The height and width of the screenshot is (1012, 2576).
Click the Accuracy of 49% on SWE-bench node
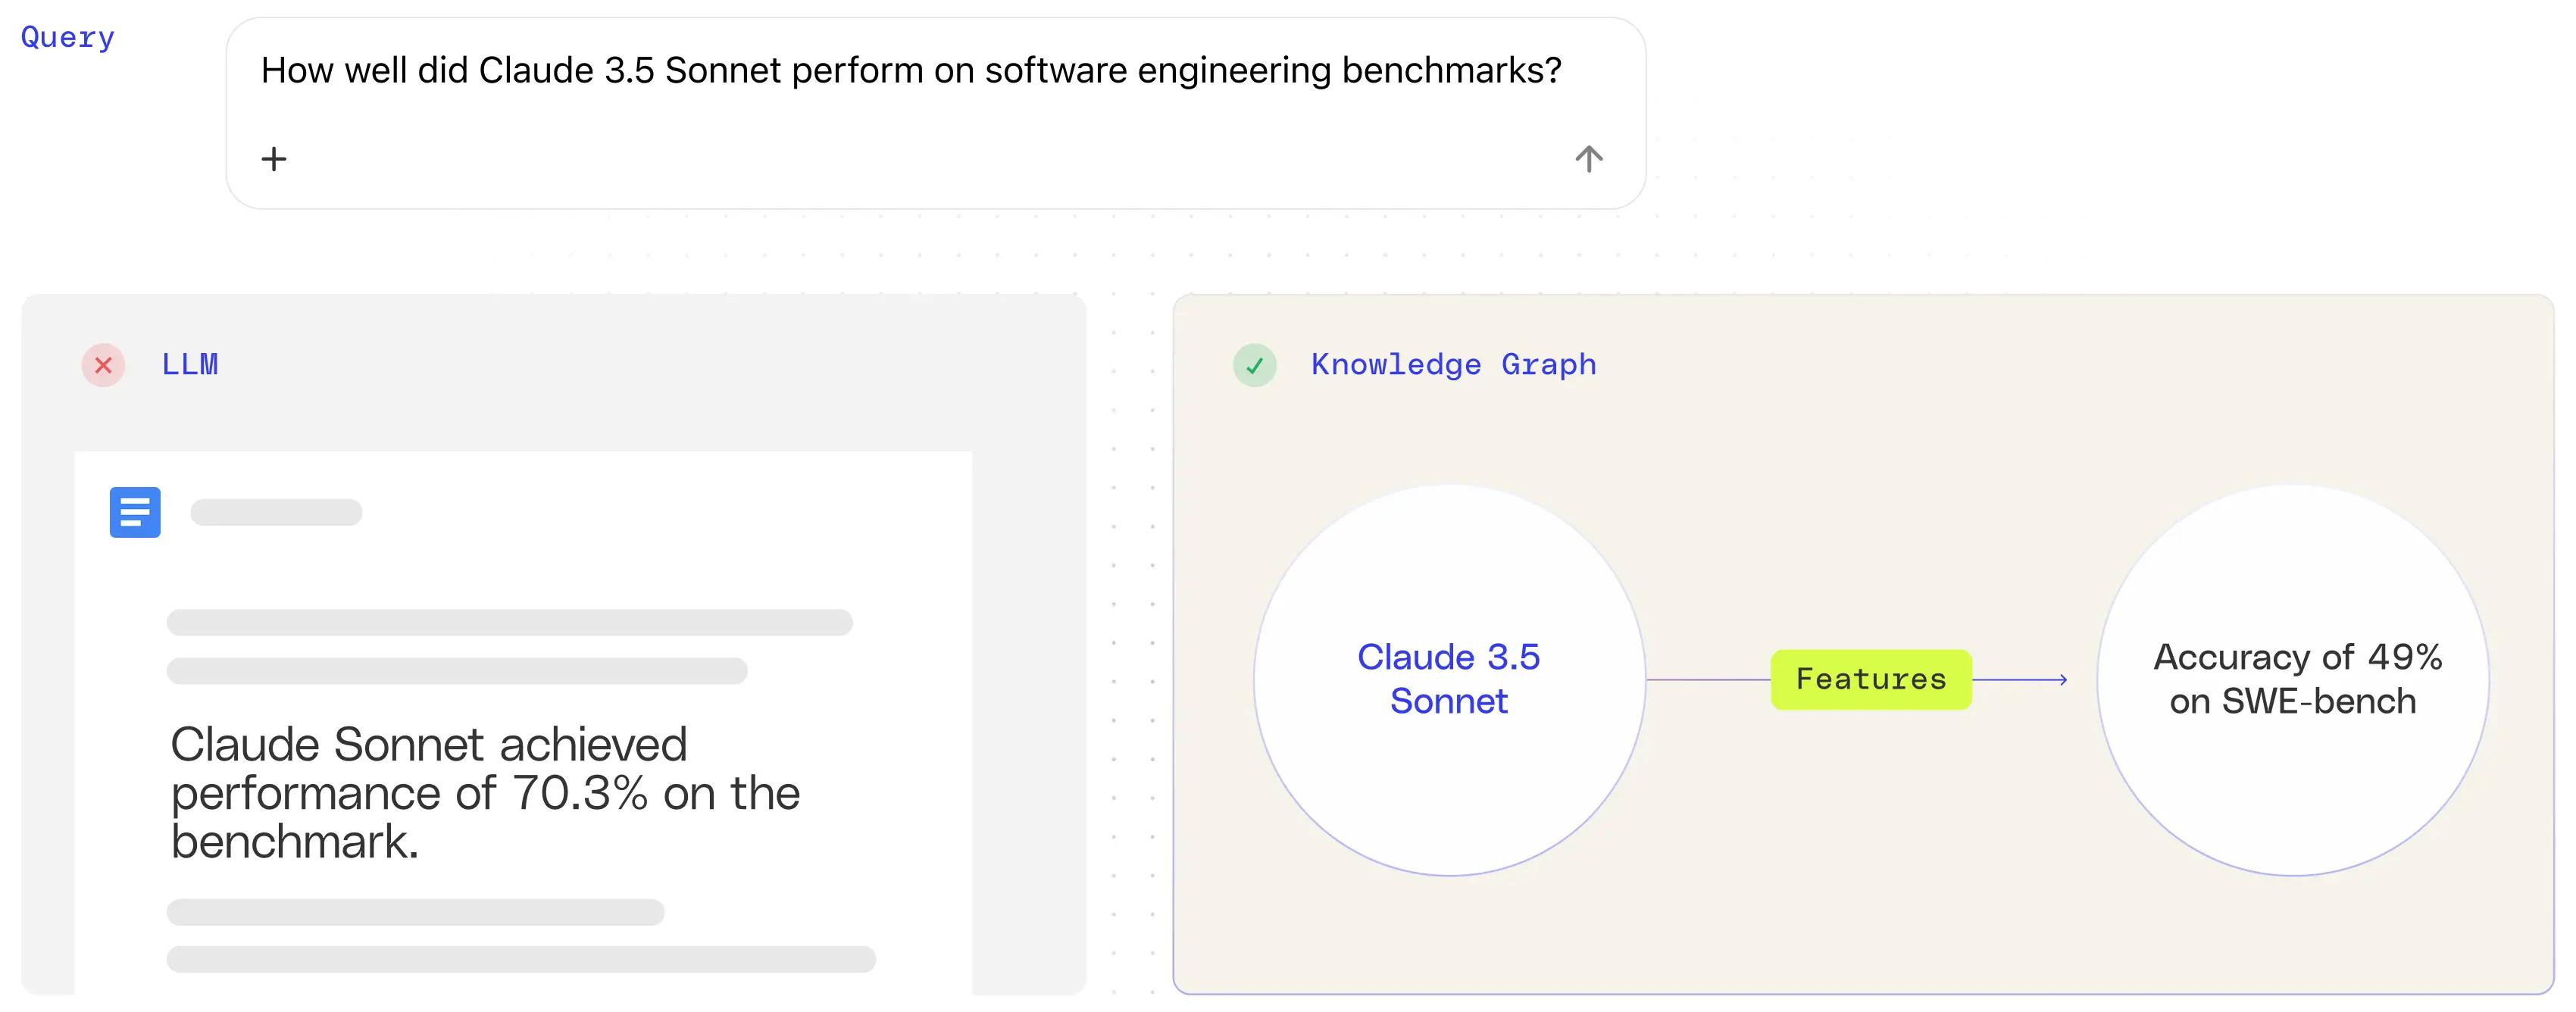click(2293, 680)
